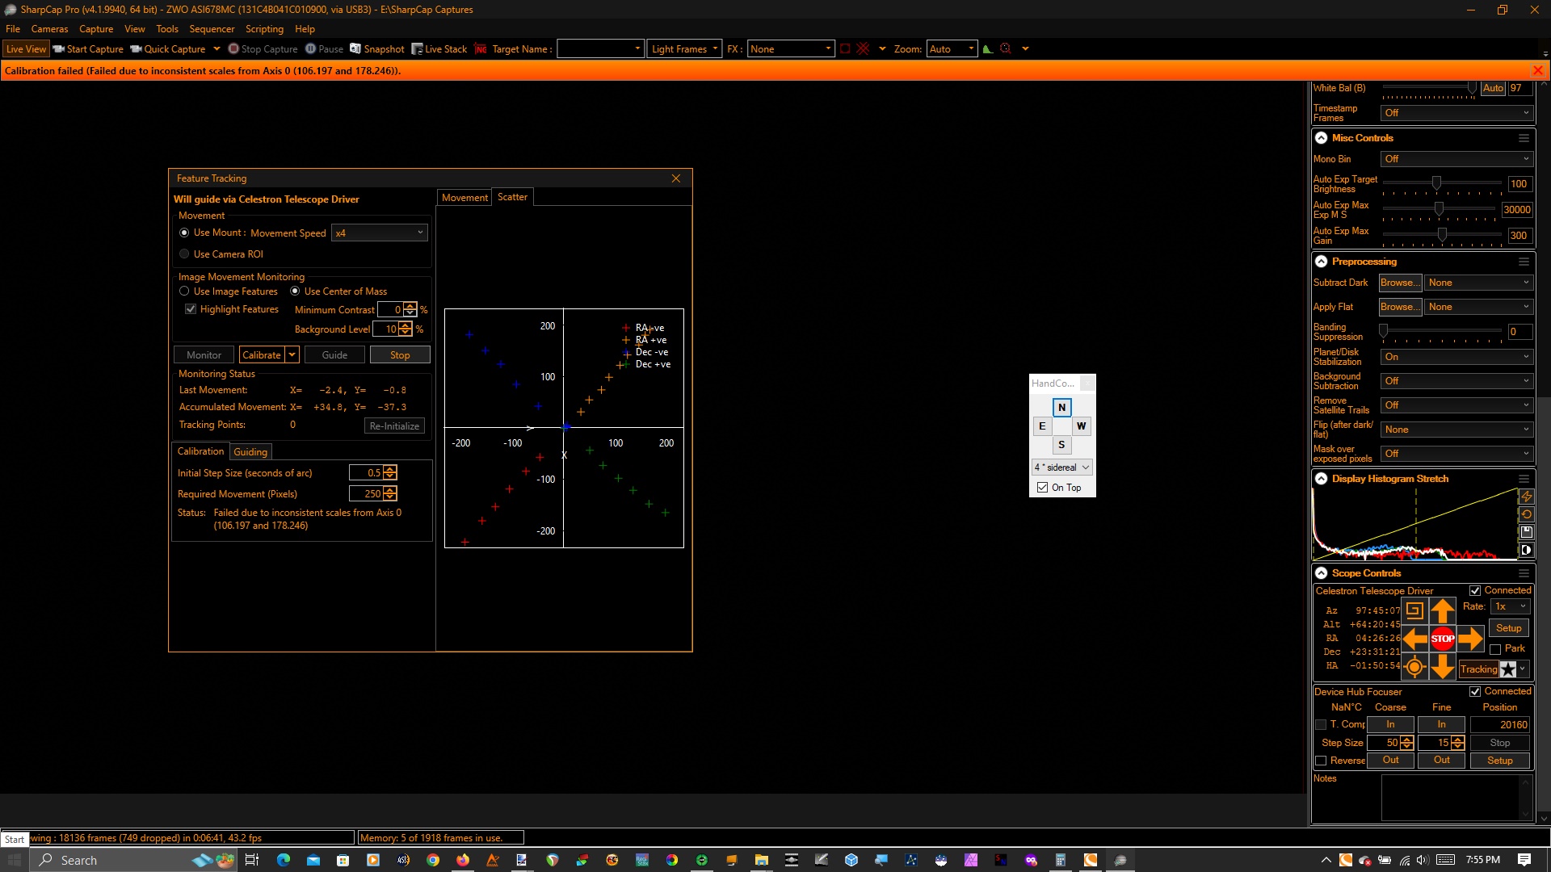
Task: Click the selection area rectangle icon
Action: tap(845, 48)
